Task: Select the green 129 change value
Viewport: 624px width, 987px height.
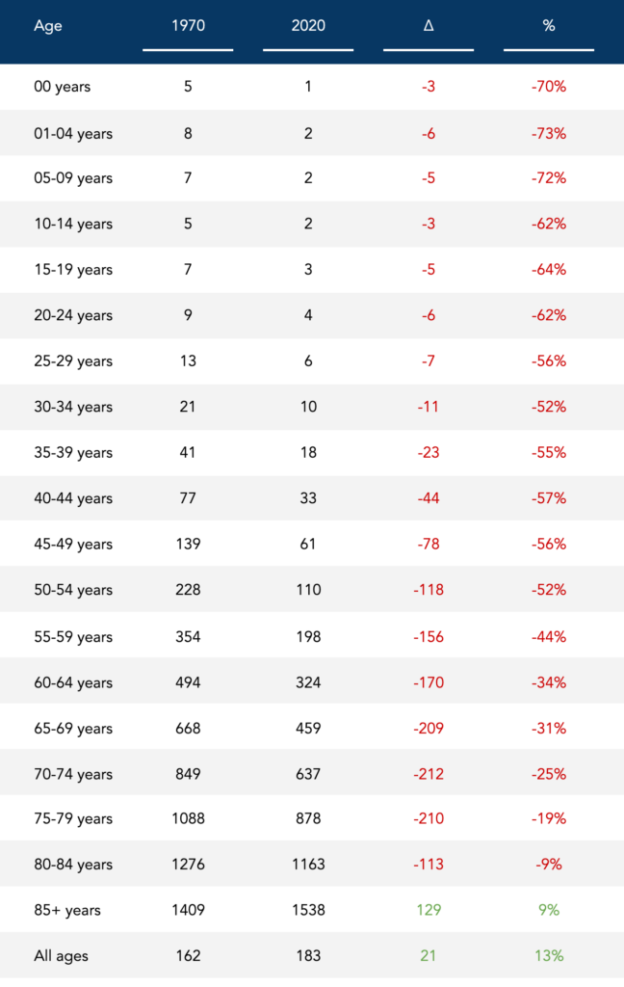Action: tap(429, 910)
